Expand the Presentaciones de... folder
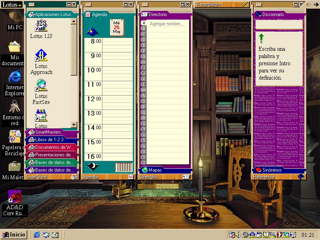The image size is (320, 240). pos(52,155)
